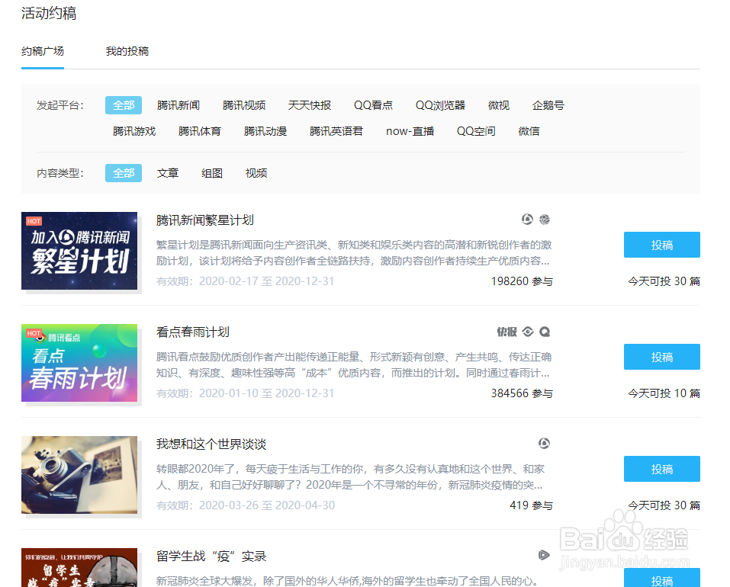Open the 约稿广场 tab
Screen dimensions: 730x587
point(43,51)
